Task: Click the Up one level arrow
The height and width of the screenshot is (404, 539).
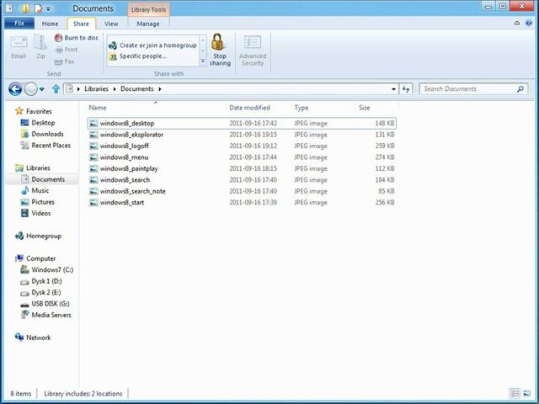Action: 56,89
